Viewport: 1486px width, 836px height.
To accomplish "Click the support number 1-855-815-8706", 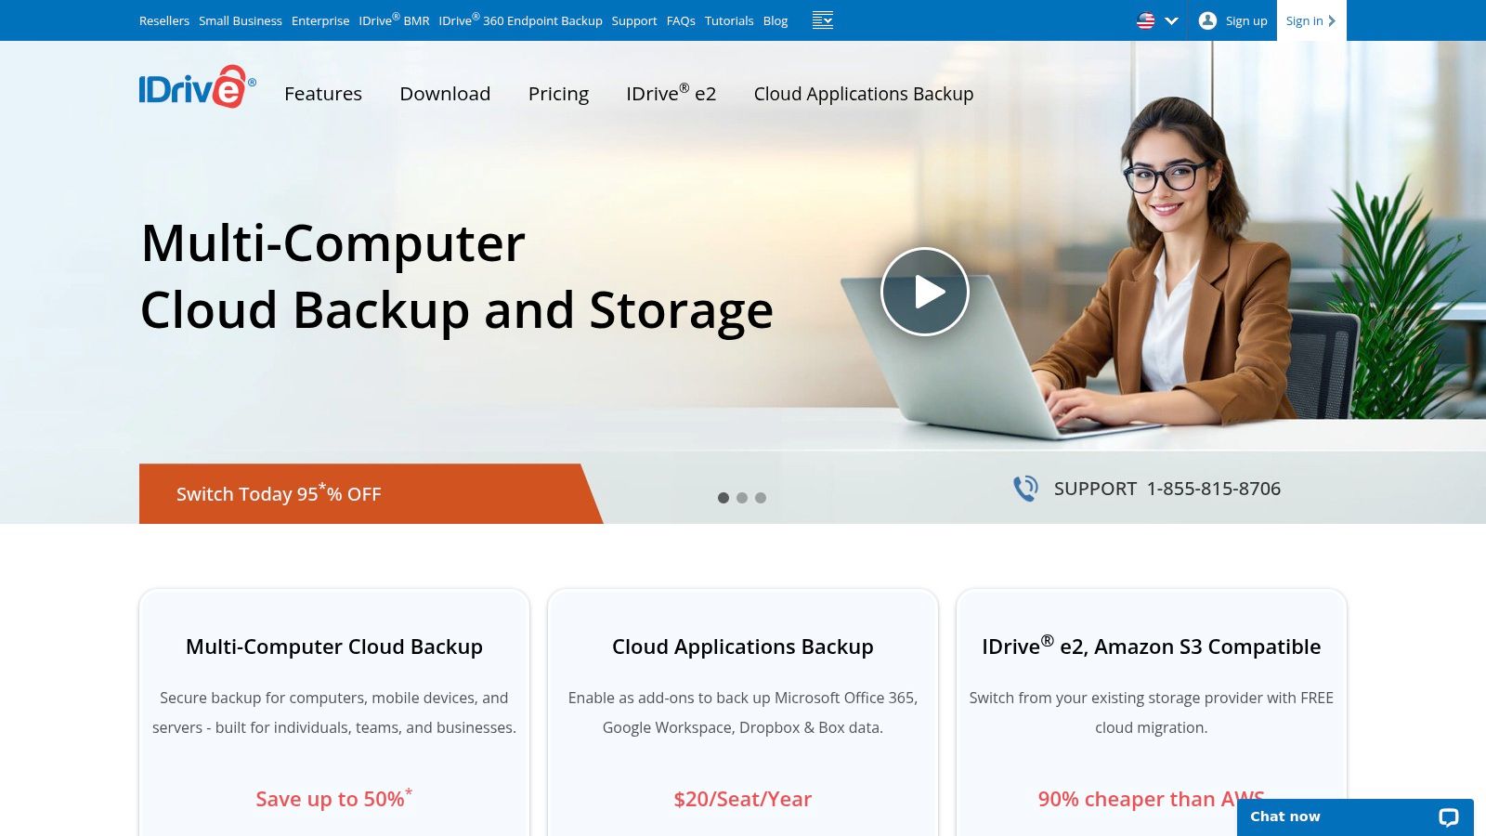I will pos(1214,489).
